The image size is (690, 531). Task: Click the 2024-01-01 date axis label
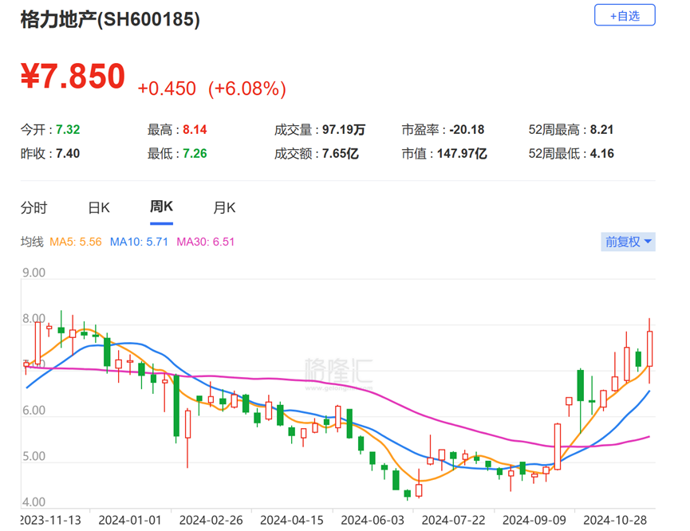[130, 521]
